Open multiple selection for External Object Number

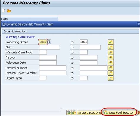(111, 73)
